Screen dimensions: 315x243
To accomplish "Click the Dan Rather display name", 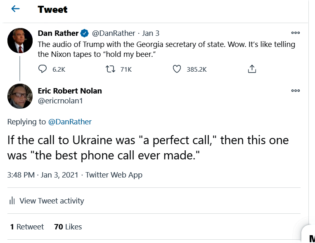I will coord(57,33).
